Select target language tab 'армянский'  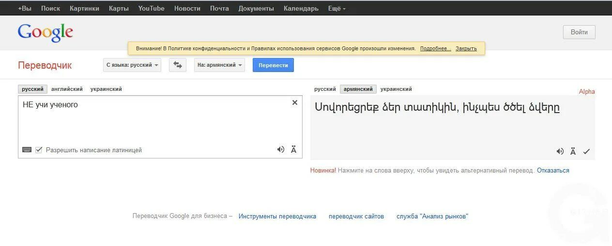pos(358,89)
